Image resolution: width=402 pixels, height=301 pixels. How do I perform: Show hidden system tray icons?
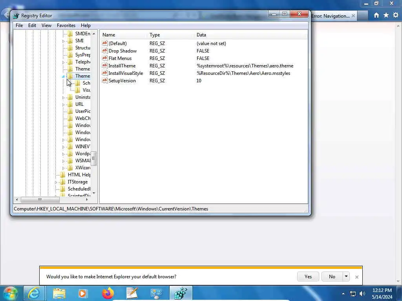click(343, 294)
